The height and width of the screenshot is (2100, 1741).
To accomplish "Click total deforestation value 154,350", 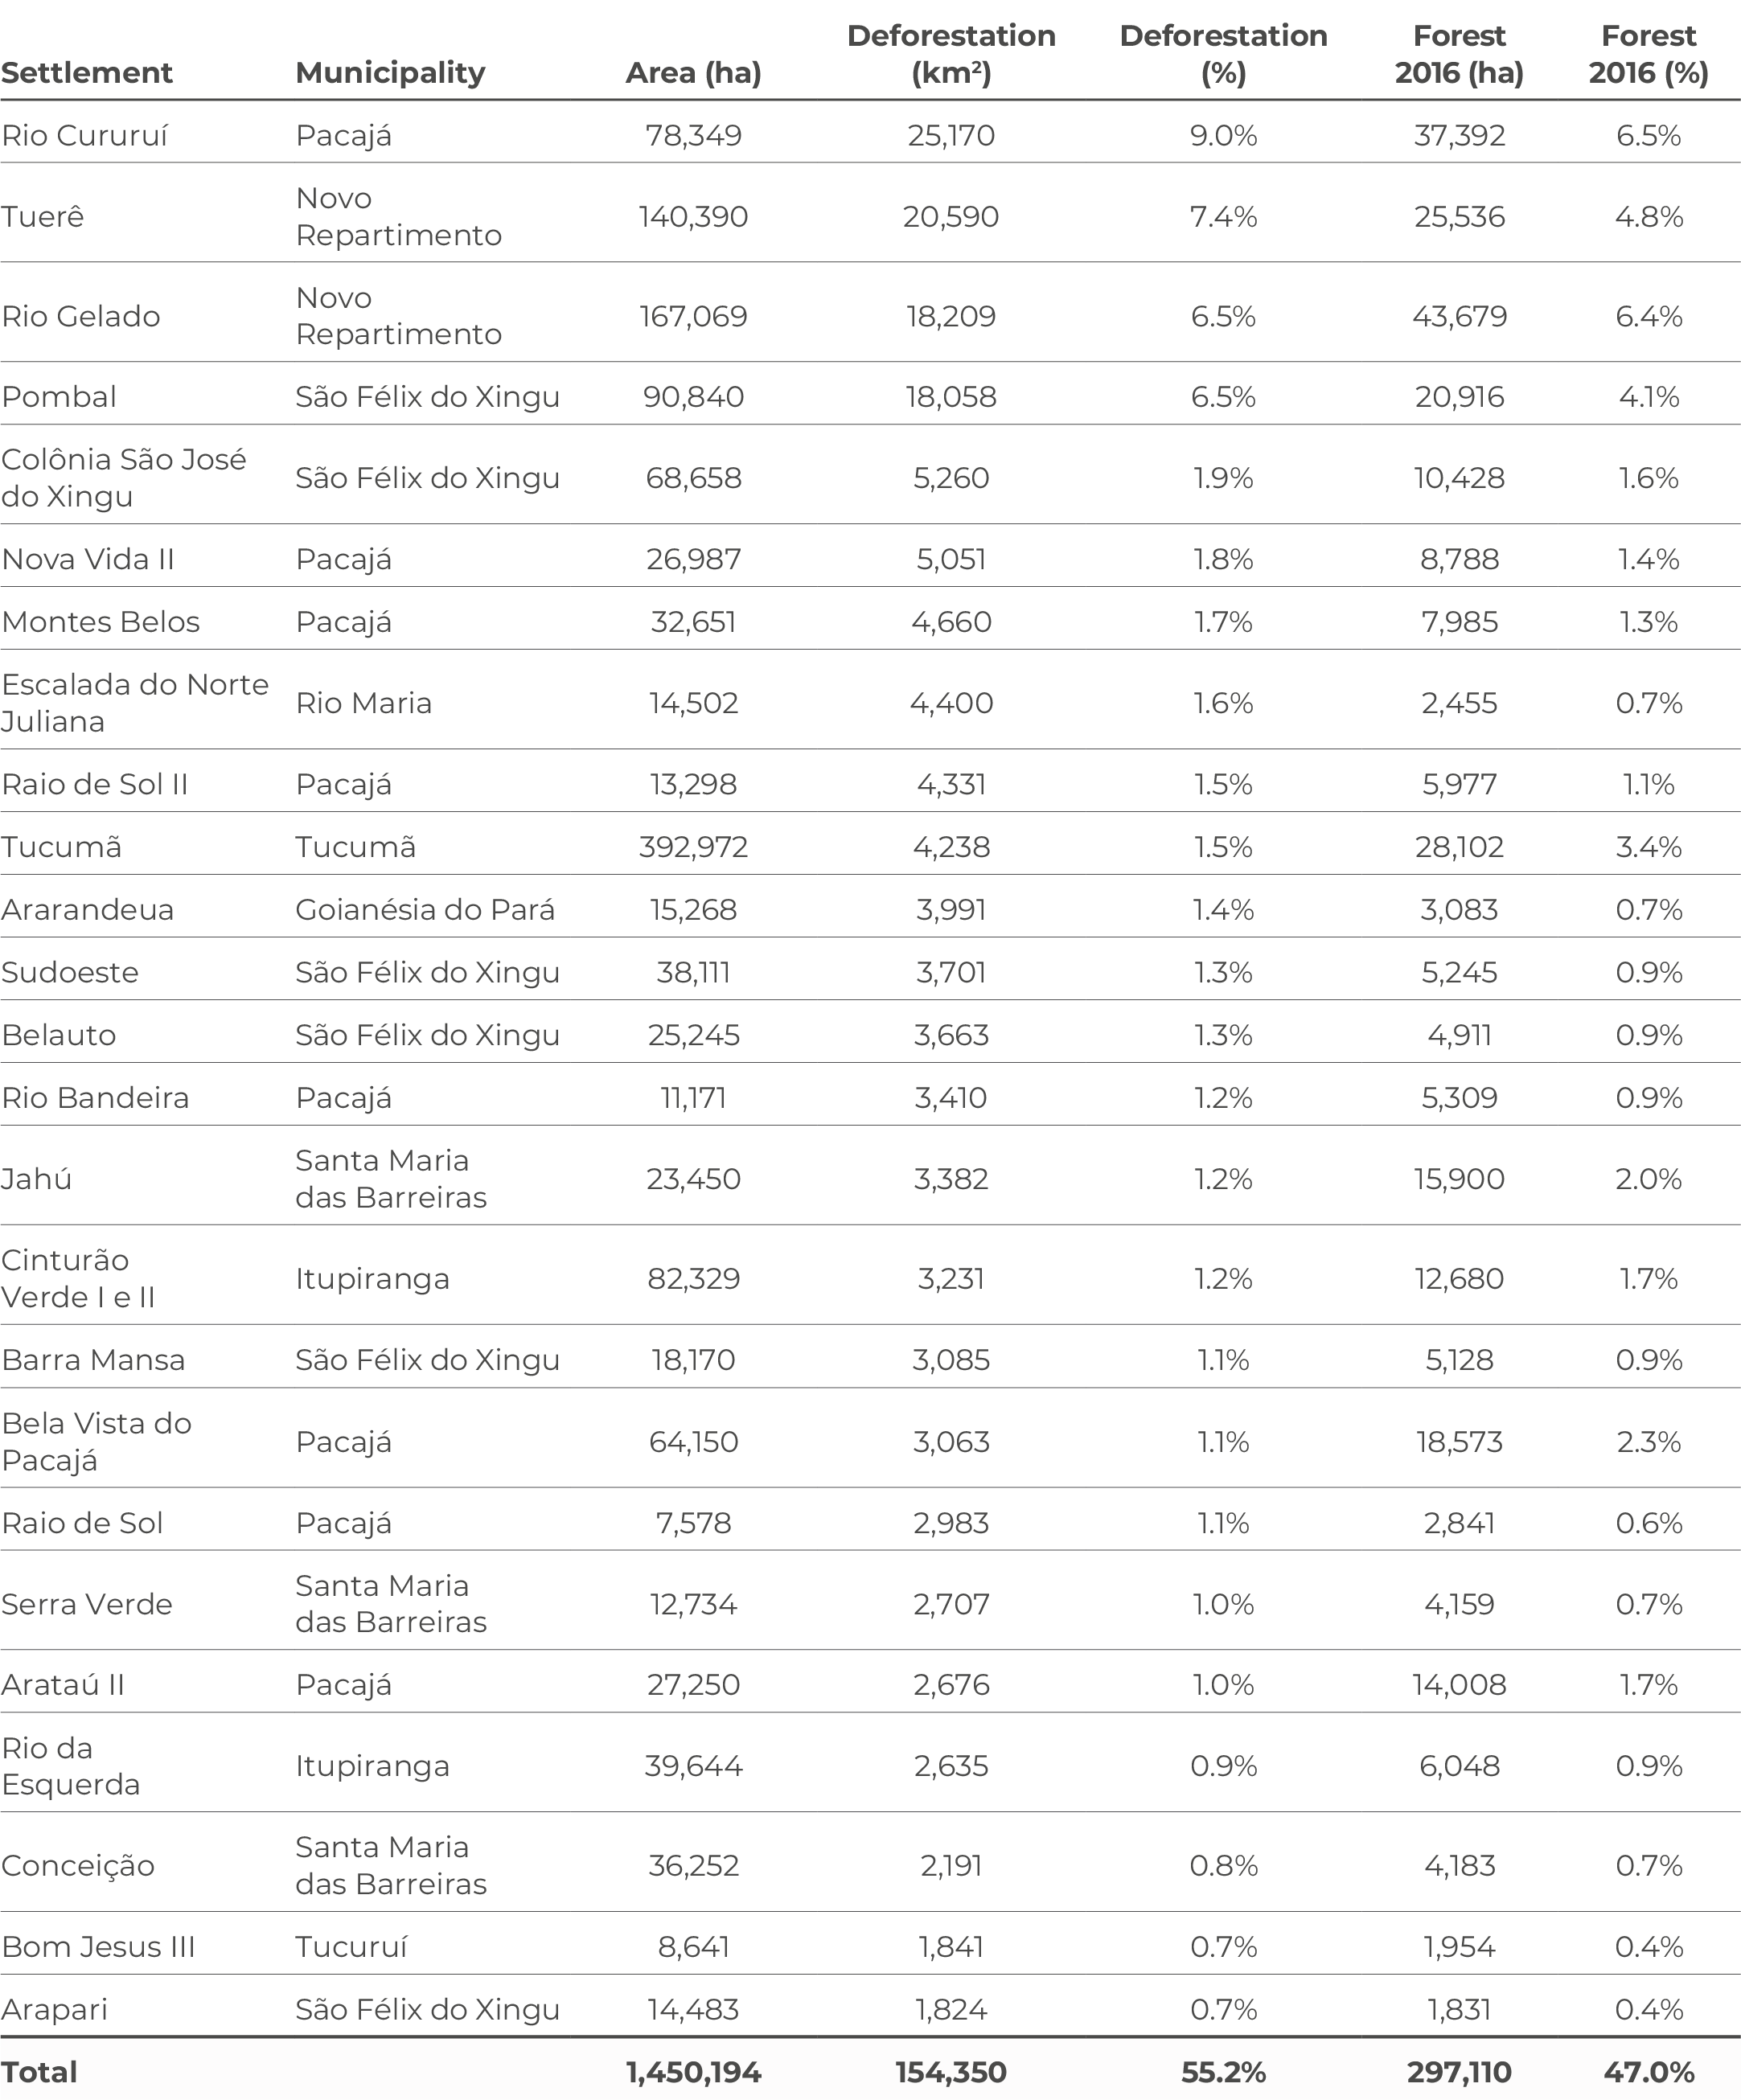I will [951, 2072].
